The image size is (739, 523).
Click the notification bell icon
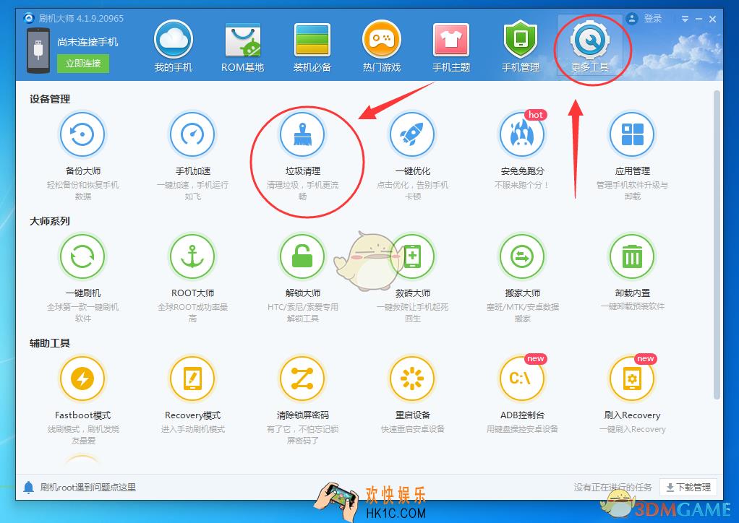28,487
